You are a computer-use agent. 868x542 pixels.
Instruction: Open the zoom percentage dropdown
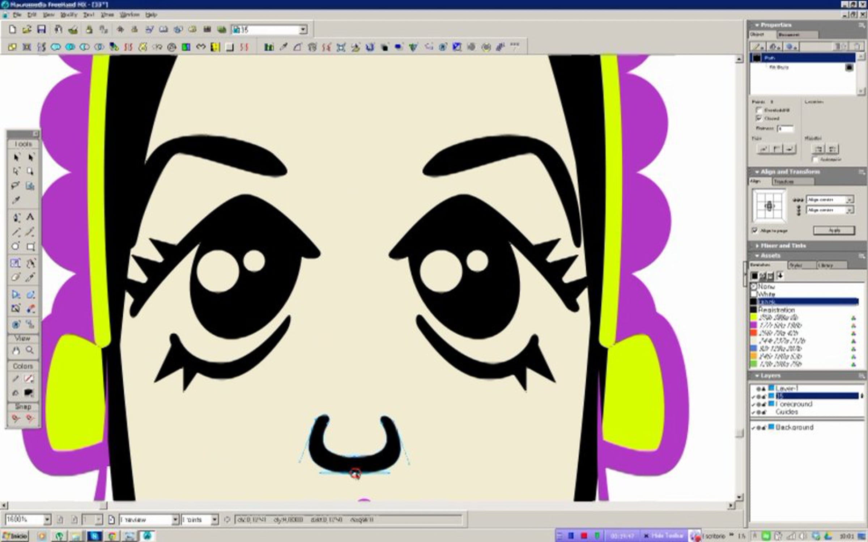[x=47, y=520]
